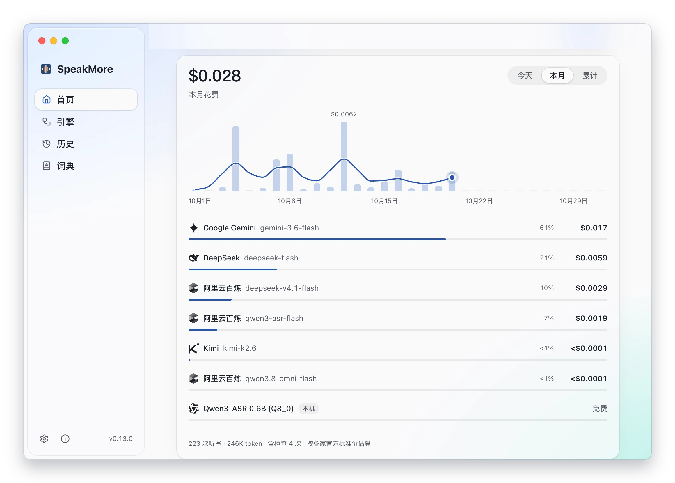Click the $0.017 Gemini cost value

click(594, 228)
